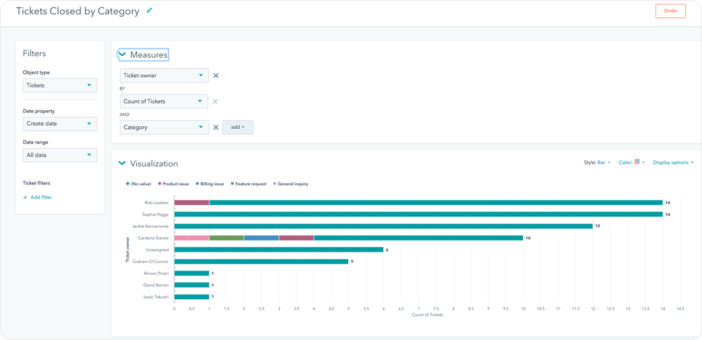Toggle the (No value) legend item
Viewport: 702px width, 340px height.
[x=138, y=184]
